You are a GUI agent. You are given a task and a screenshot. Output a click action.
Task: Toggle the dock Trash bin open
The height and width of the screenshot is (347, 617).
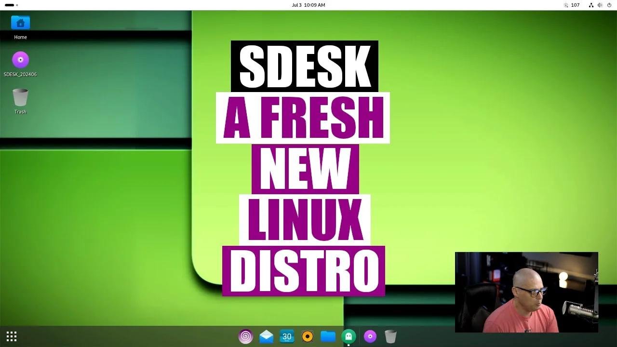[x=390, y=336]
